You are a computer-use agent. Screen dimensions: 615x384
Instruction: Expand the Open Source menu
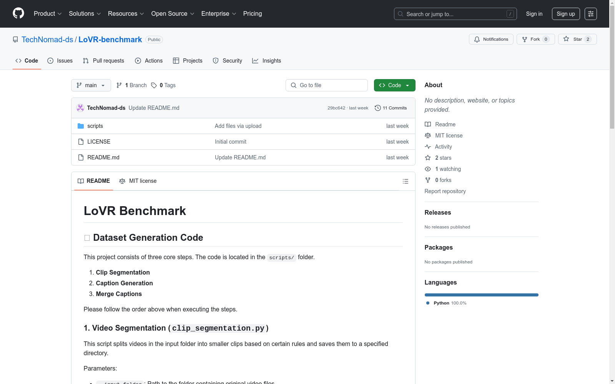(173, 14)
